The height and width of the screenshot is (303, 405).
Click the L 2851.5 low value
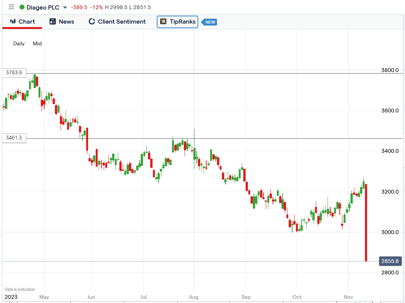coord(140,7)
